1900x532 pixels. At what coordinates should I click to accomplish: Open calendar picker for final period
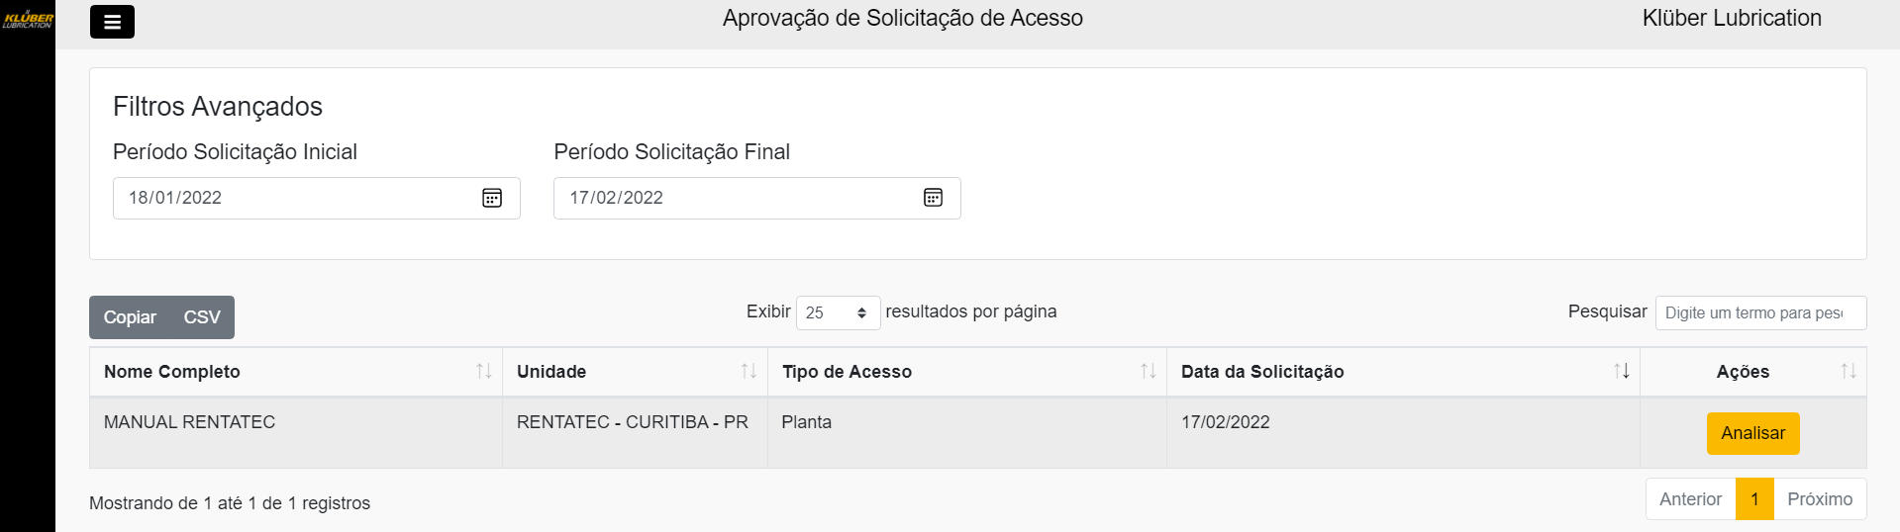(933, 198)
